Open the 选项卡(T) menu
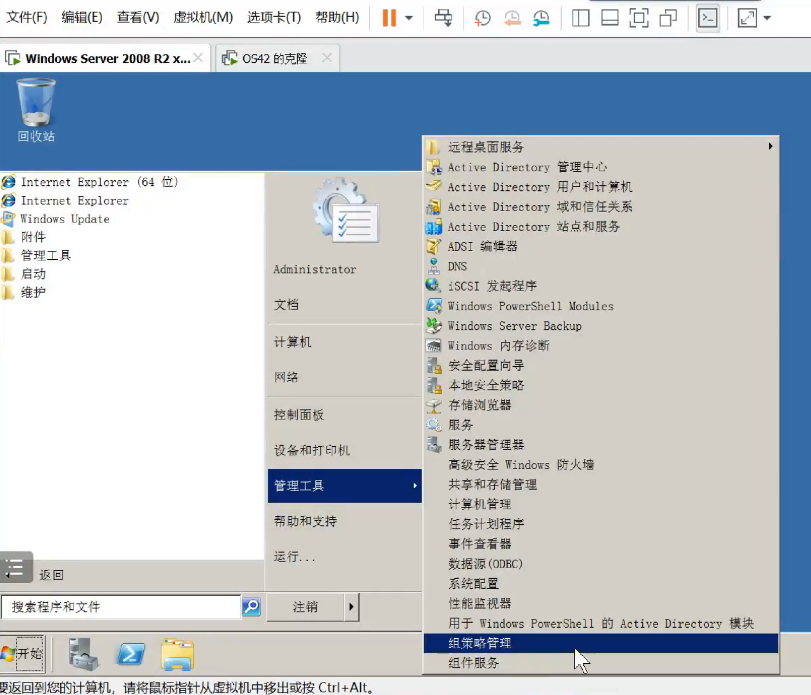The width and height of the screenshot is (811, 695). [274, 17]
